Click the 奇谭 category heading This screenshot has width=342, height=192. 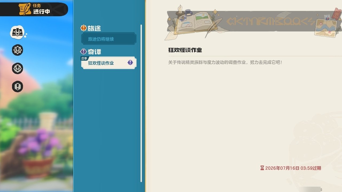coord(94,52)
